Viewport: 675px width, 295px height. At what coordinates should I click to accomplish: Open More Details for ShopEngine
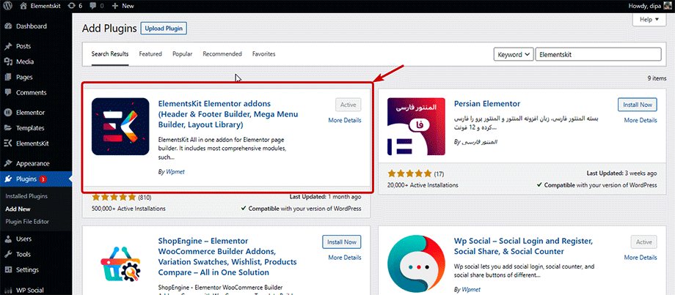click(x=345, y=258)
